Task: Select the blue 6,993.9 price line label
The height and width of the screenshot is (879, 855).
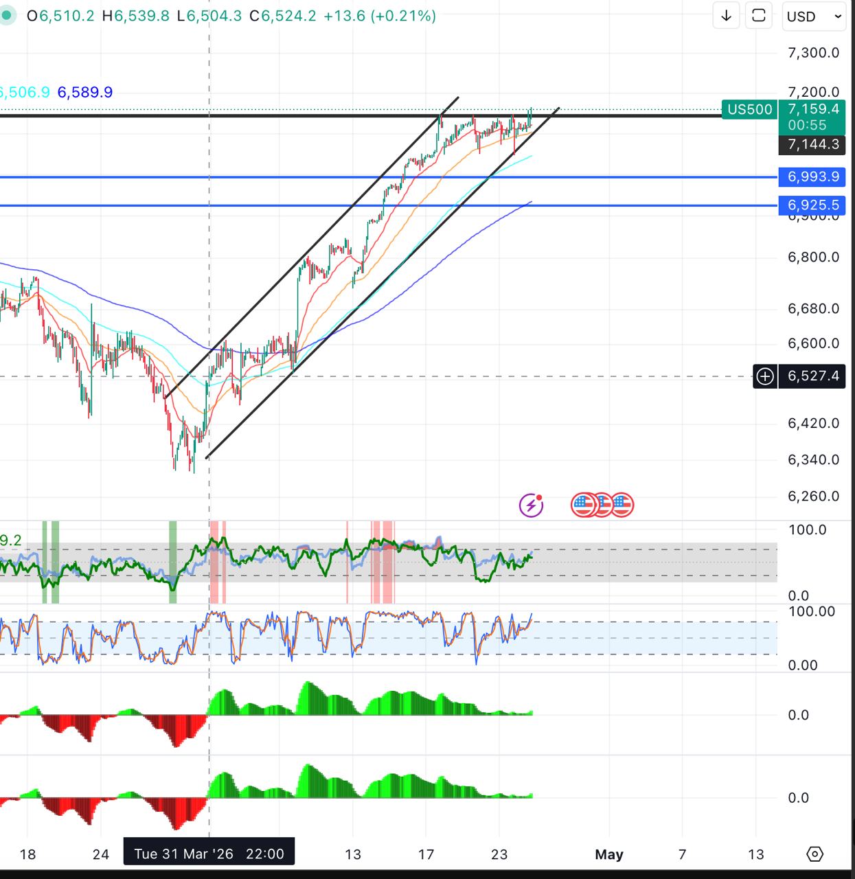Action: (x=812, y=177)
